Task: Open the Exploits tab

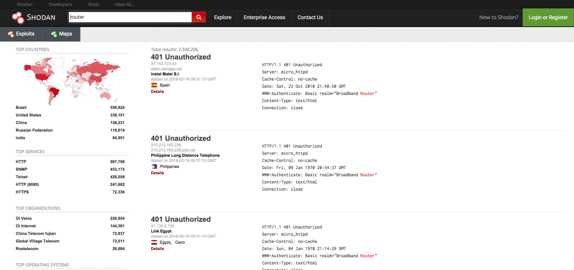Action: (x=21, y=34)
